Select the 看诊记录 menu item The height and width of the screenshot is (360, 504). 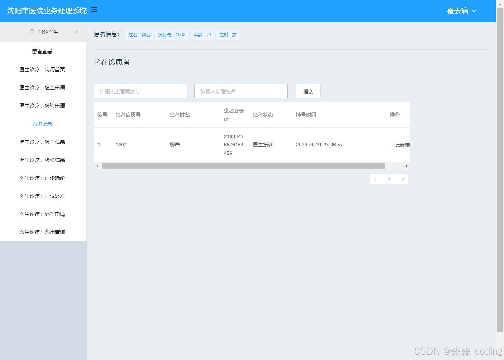tap(42, 124)
